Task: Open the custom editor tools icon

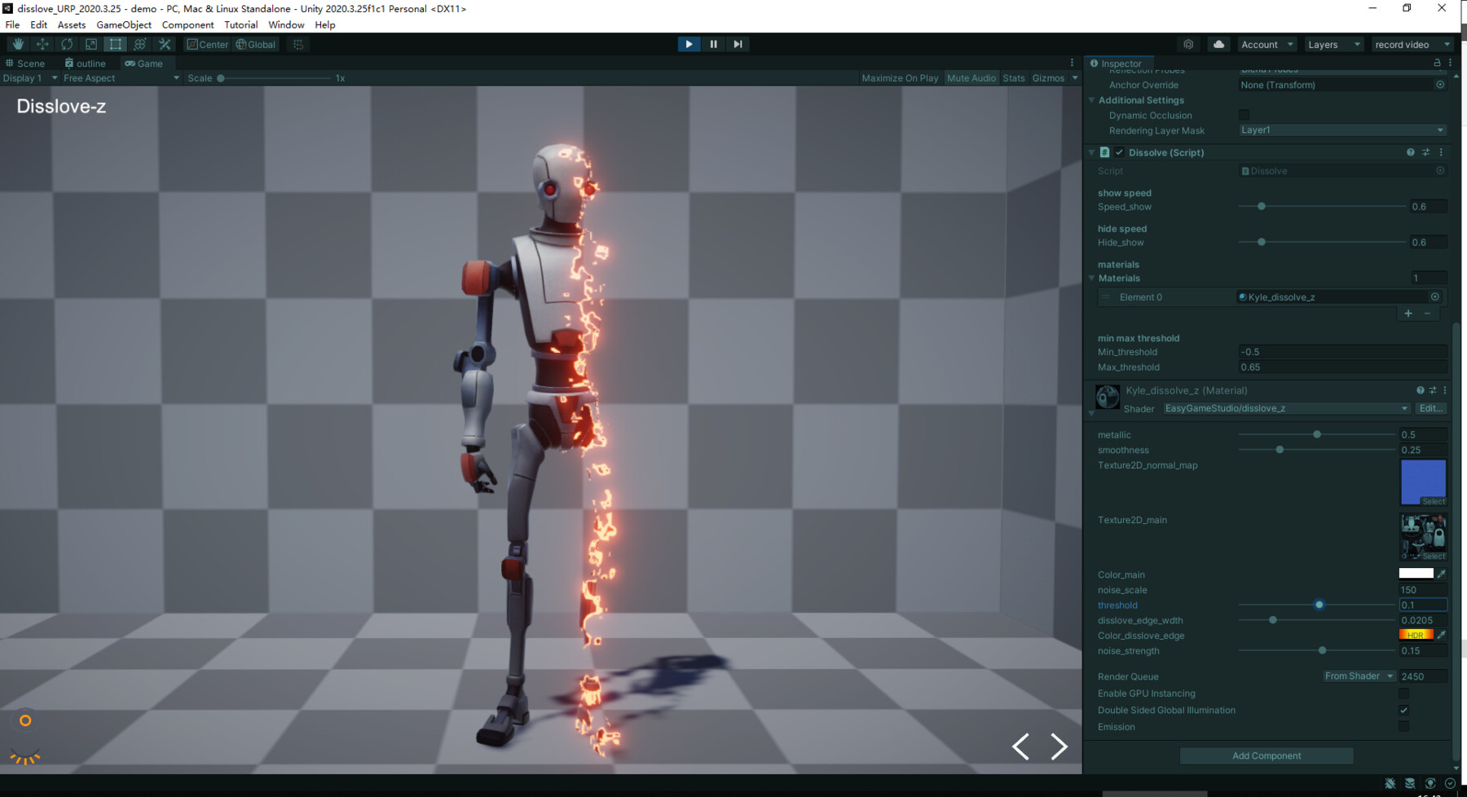Action: (x=165, y=44)
